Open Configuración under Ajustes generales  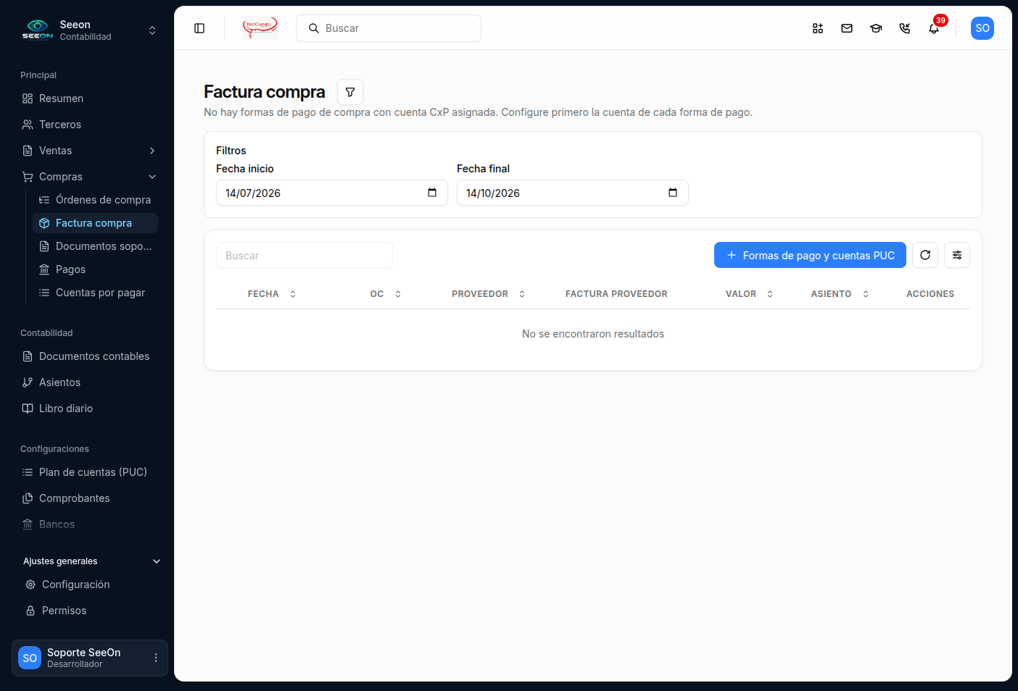[91, 585]
